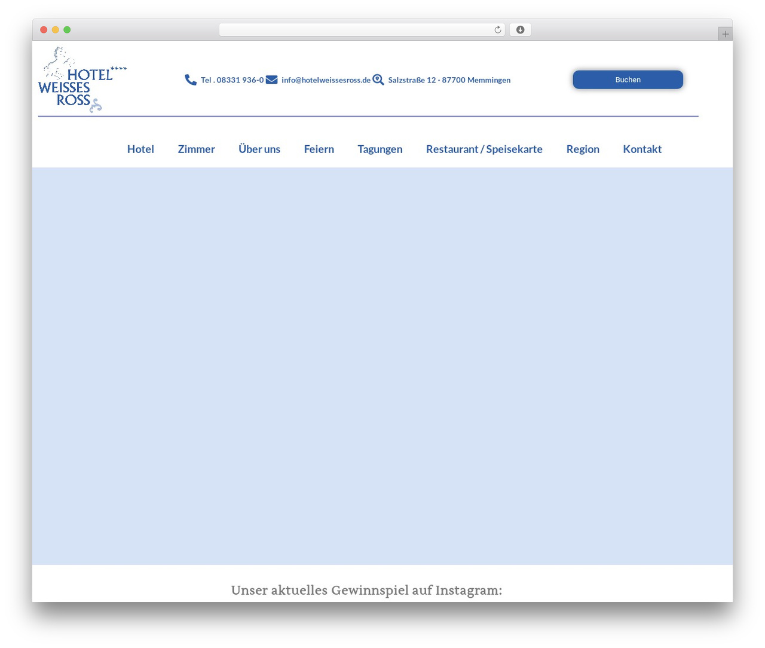Screen dimensions: 765x648
Task: Go to the Über uns page
Action: tap(259, 149)
